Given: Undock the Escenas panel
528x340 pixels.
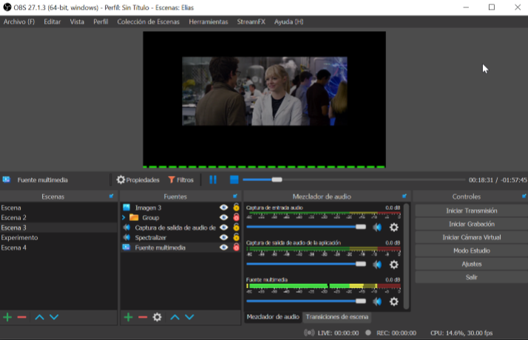Looking at the screenshot, I should pyautogui.click(x=112, y=196).
